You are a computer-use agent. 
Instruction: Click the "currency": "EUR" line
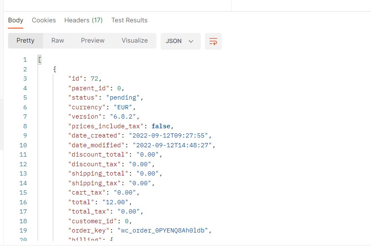click(102, 107)
